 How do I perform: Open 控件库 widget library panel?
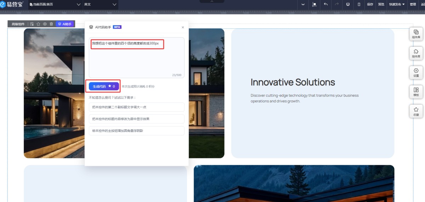click(x=416, y=53)
